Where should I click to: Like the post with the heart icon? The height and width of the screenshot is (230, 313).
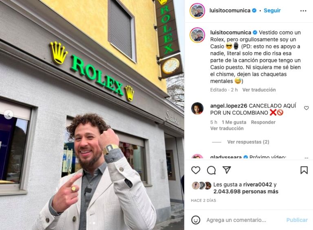pos(196,170)
